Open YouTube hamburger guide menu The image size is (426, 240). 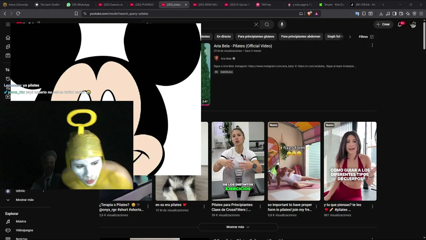click(8, 24)
